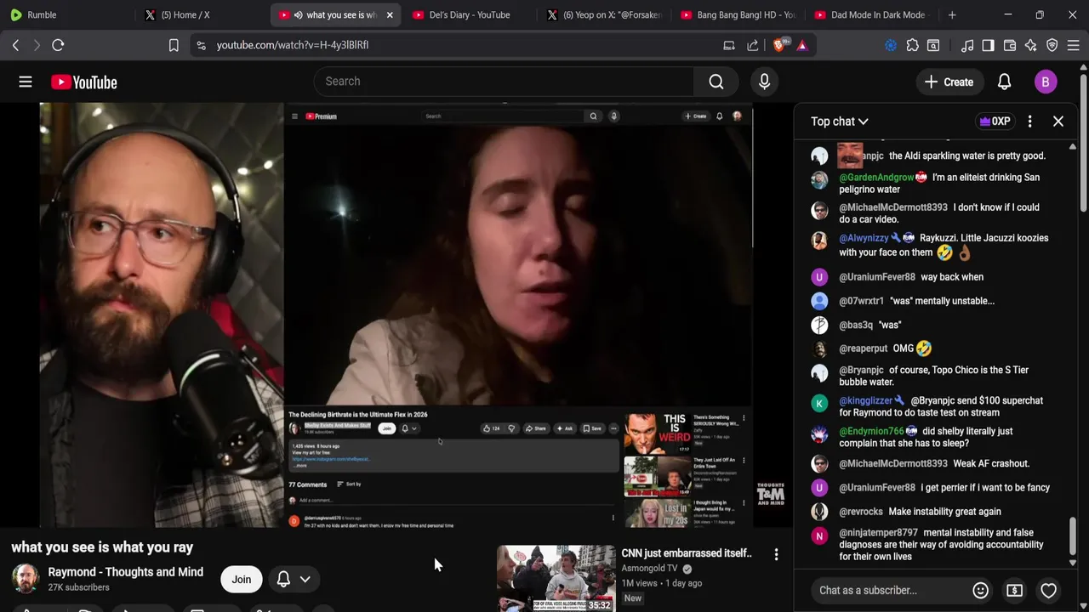
Task: Switch to Bang Bang Bang! HD tab
Action: [737, 14]
